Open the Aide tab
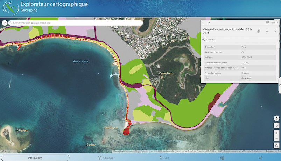281x161 pixels. tap(164, 158)
